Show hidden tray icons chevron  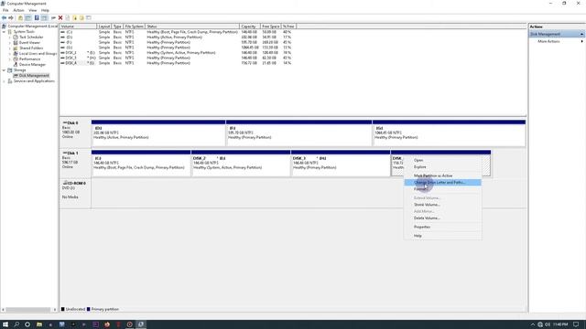533,324
